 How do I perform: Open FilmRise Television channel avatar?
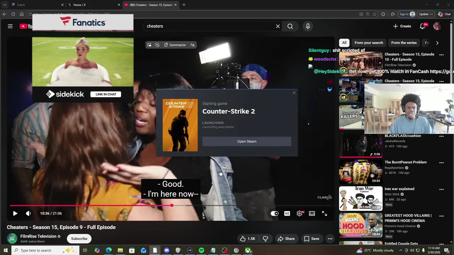point(12,239)
